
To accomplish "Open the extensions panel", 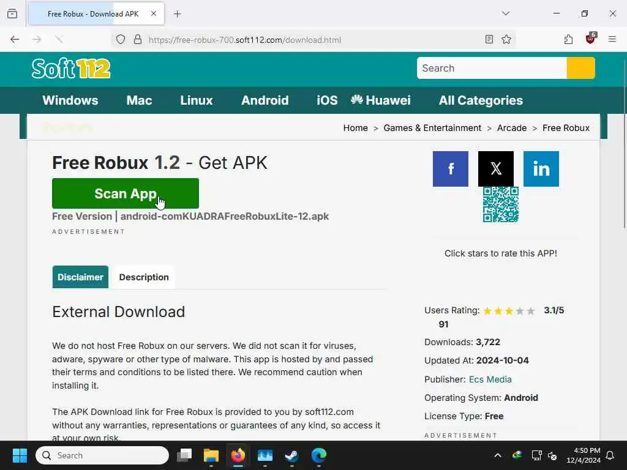I will click(x=568, y=39).
